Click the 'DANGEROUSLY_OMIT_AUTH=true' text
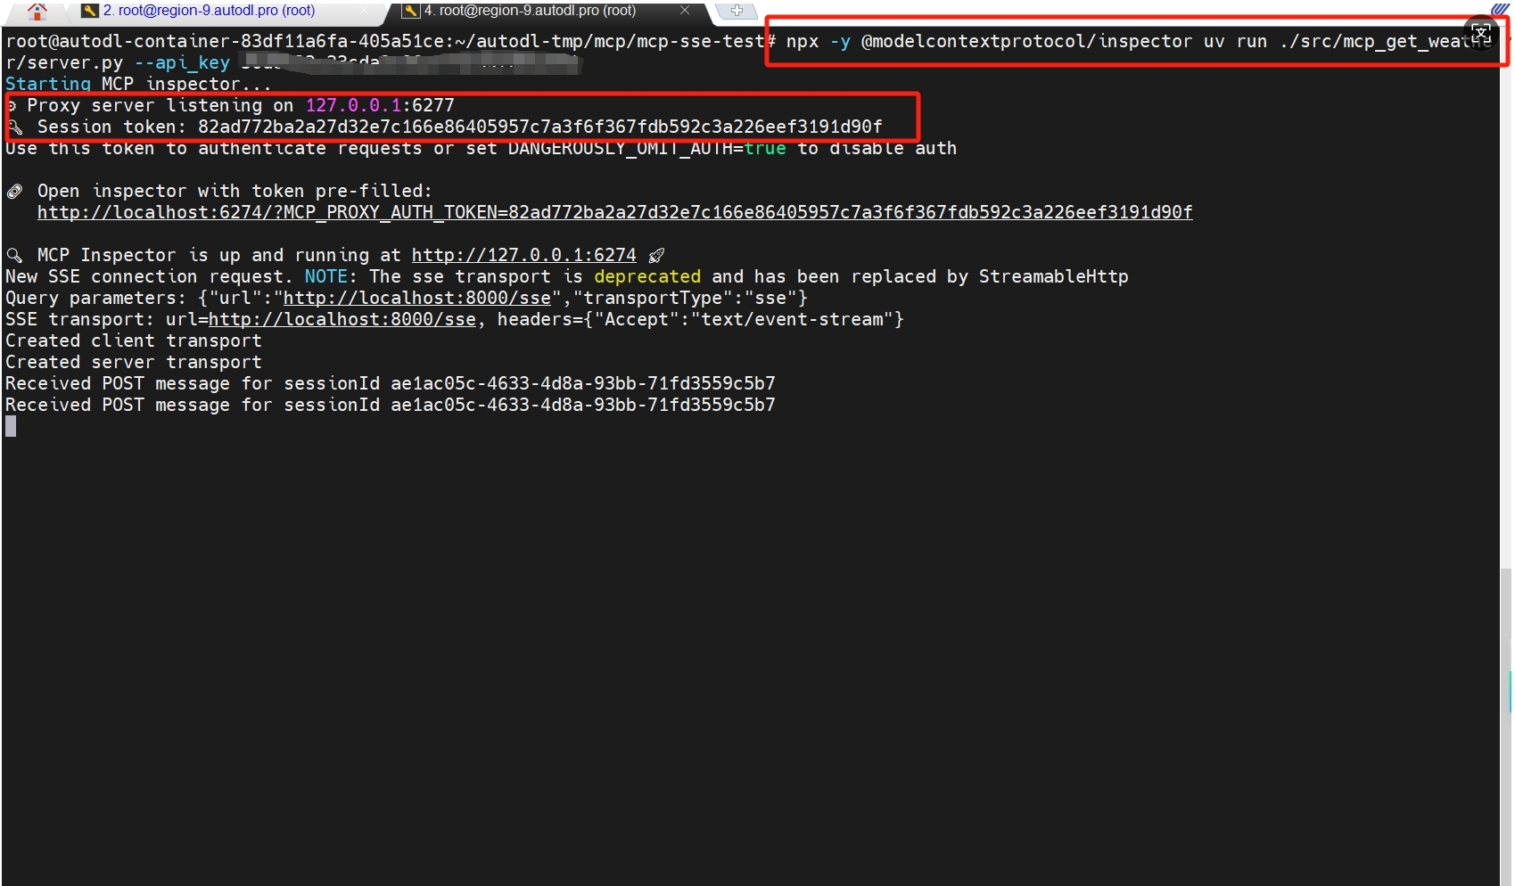The width and height of the screenshot is (1515, 886). tap(647, 148)
